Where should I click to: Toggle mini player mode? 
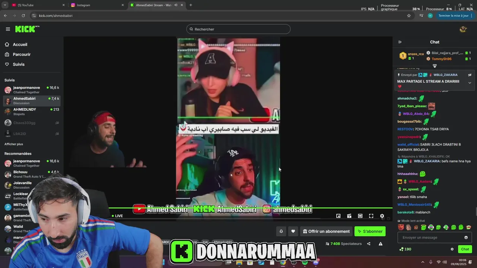pyautogui.click(x=338, y=216)
